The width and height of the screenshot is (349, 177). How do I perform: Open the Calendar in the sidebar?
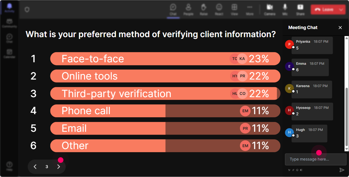coord(10,53)
